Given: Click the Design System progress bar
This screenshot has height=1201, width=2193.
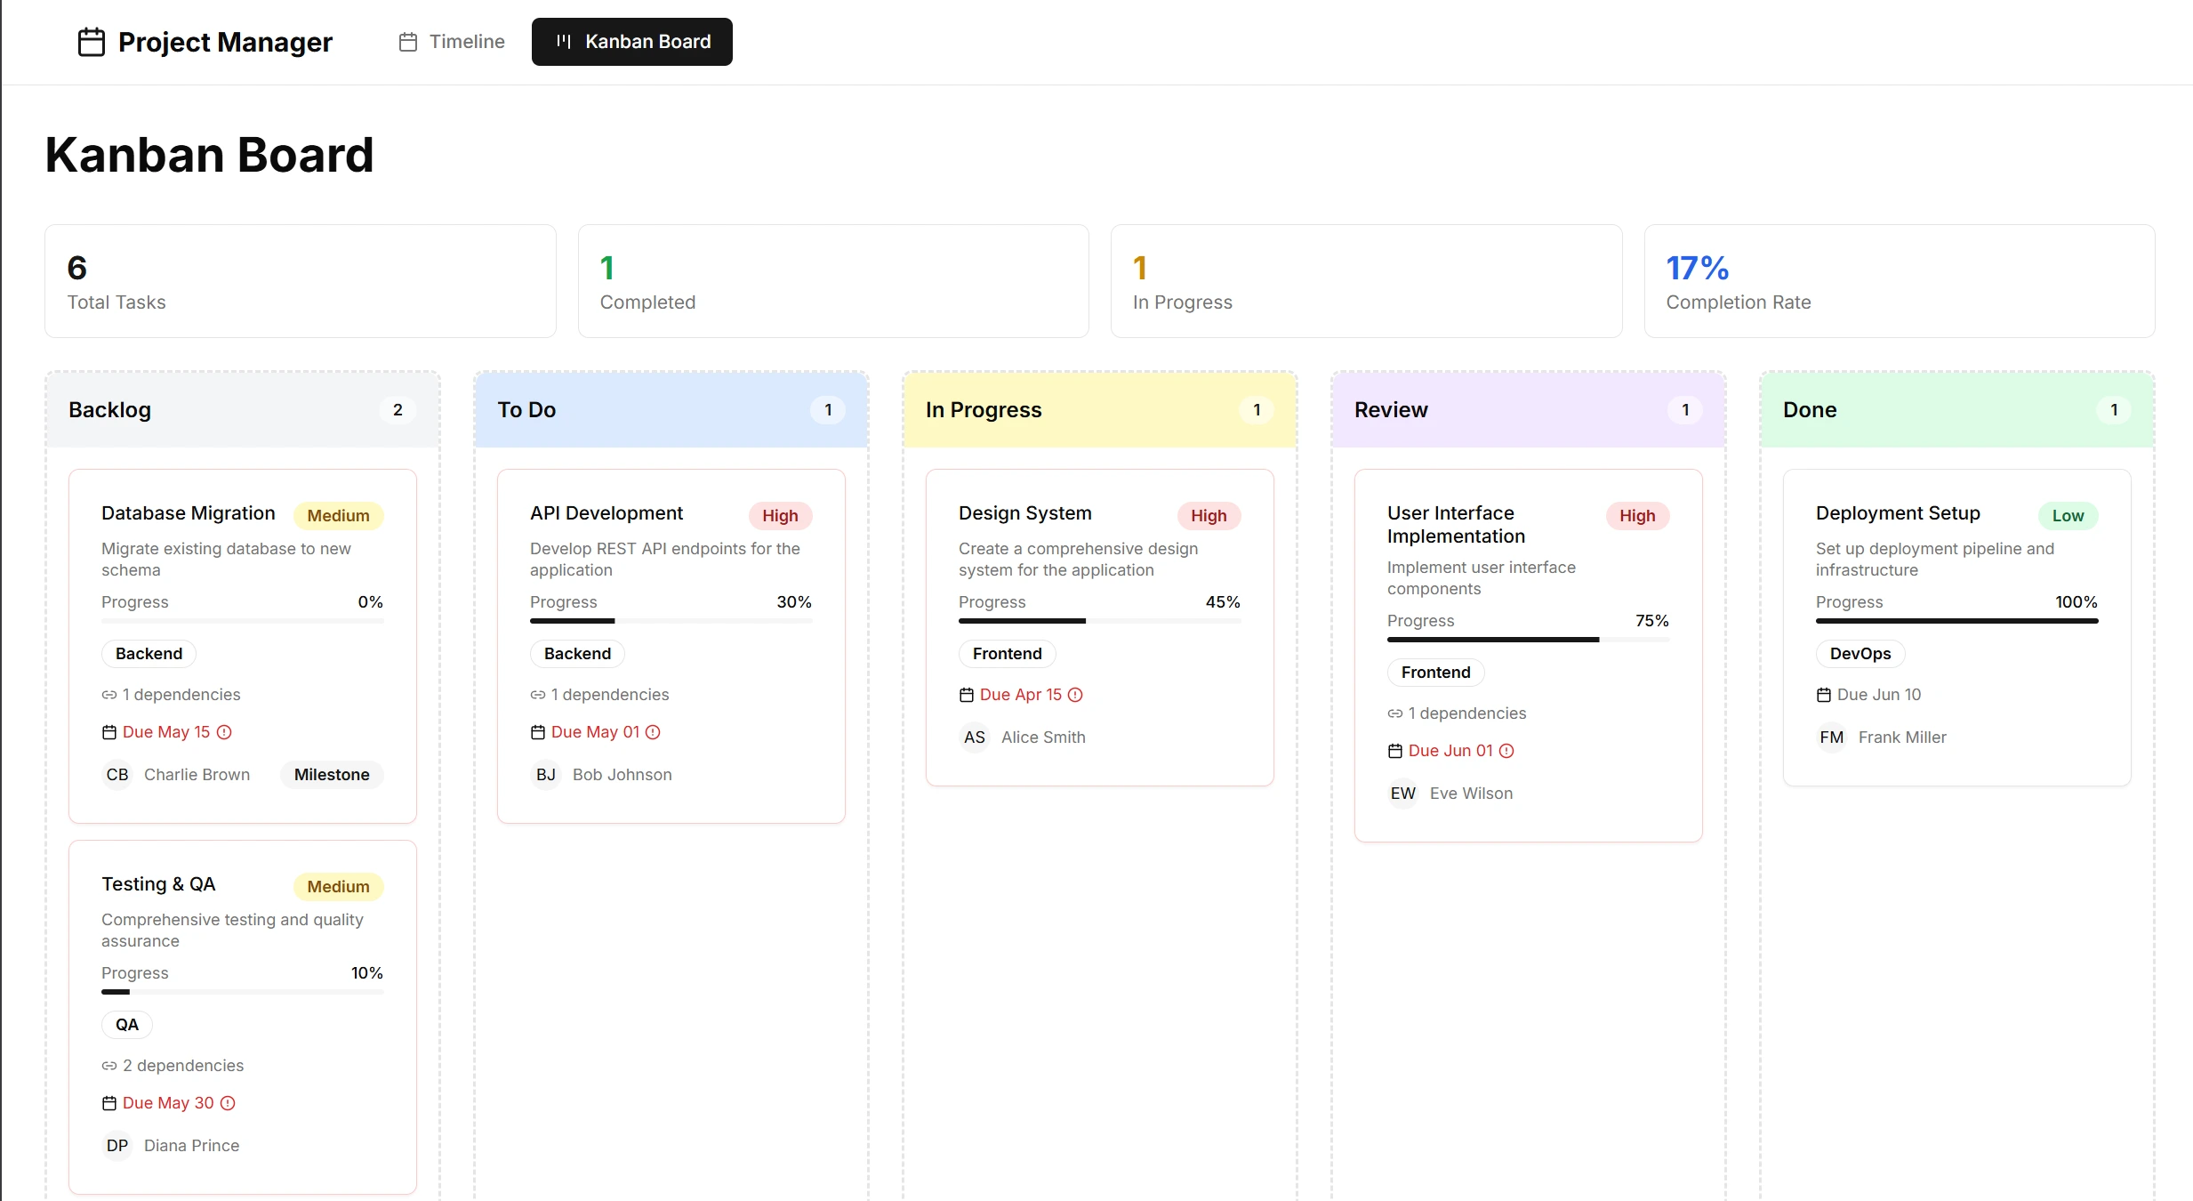Looking at the screenshot, I should click(1099, 621).
